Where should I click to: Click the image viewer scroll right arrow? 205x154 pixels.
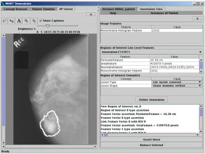pyautogui.click(x=95, y=146)
